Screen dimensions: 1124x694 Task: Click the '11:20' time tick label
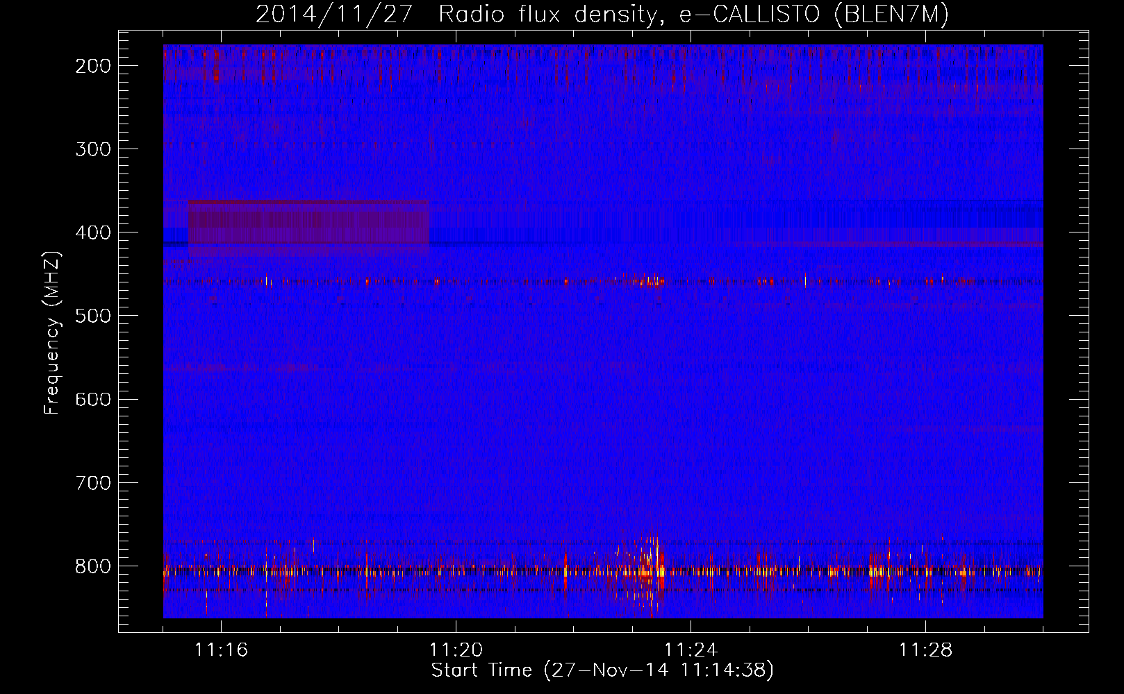[456, 650]
